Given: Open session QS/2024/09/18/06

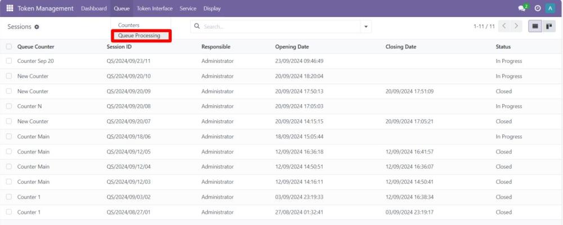Looking at the screenshot, I should pos(128,137).
